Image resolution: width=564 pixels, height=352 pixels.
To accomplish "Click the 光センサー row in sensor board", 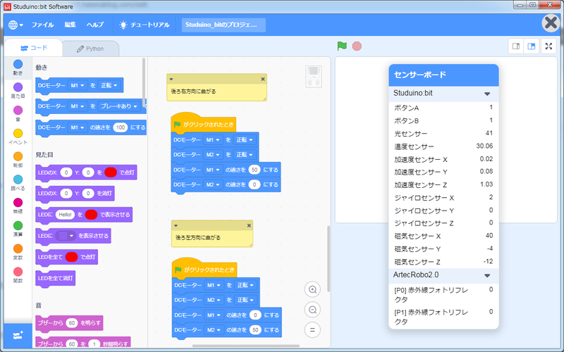I will tap(443, 134).
